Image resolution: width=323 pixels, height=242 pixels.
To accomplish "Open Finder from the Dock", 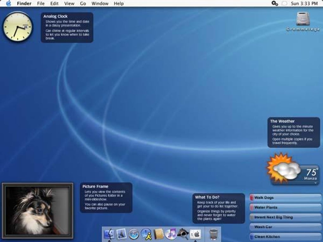I will click(109, 234).
